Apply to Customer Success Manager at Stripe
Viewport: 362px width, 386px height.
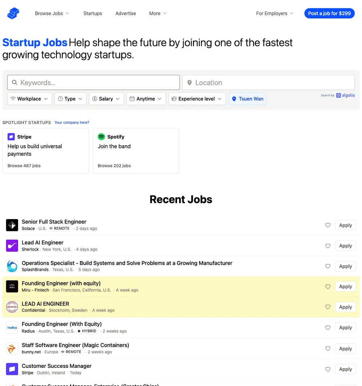(x=345, y=369)
